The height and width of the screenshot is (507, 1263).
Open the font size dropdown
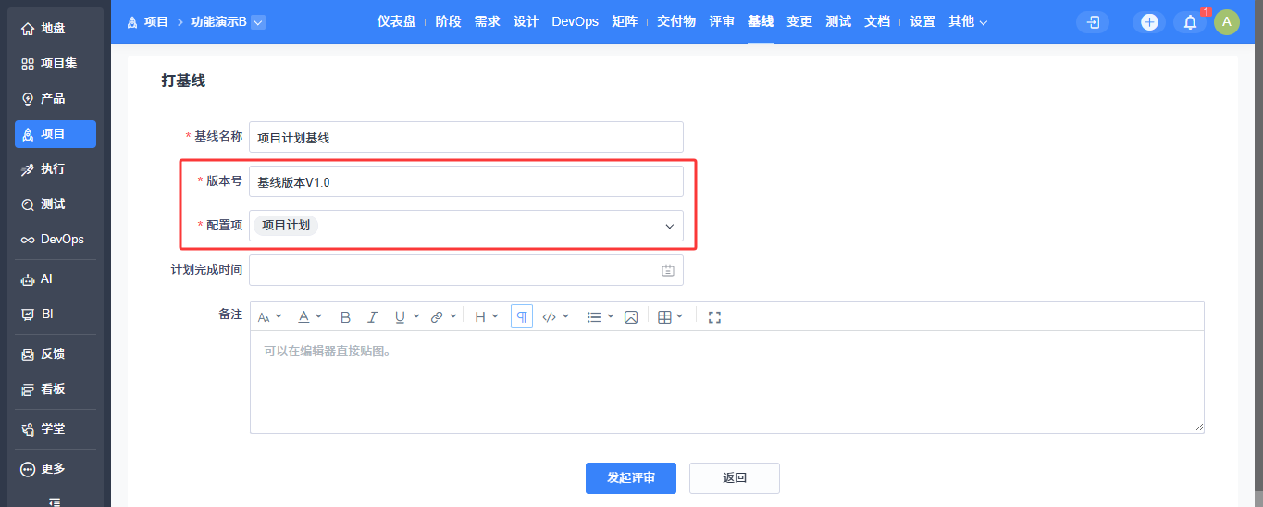(x=269, y=316)
